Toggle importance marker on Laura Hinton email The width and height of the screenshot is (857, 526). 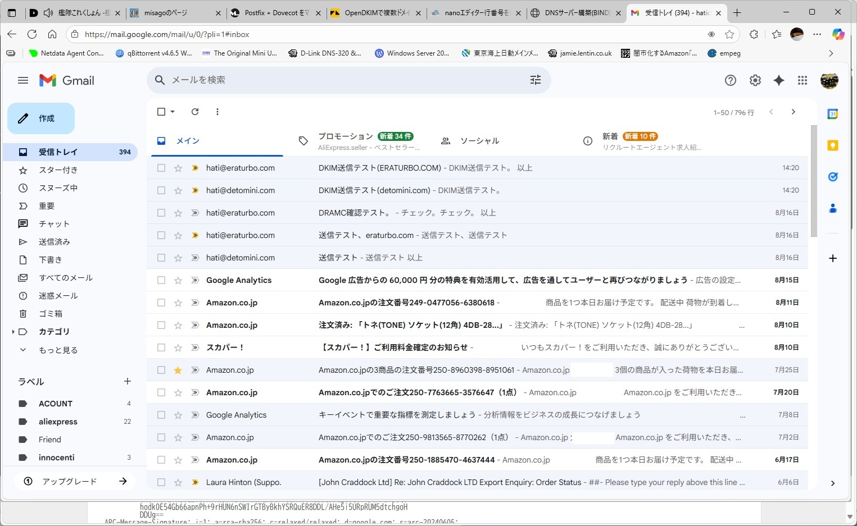(195, 482)
